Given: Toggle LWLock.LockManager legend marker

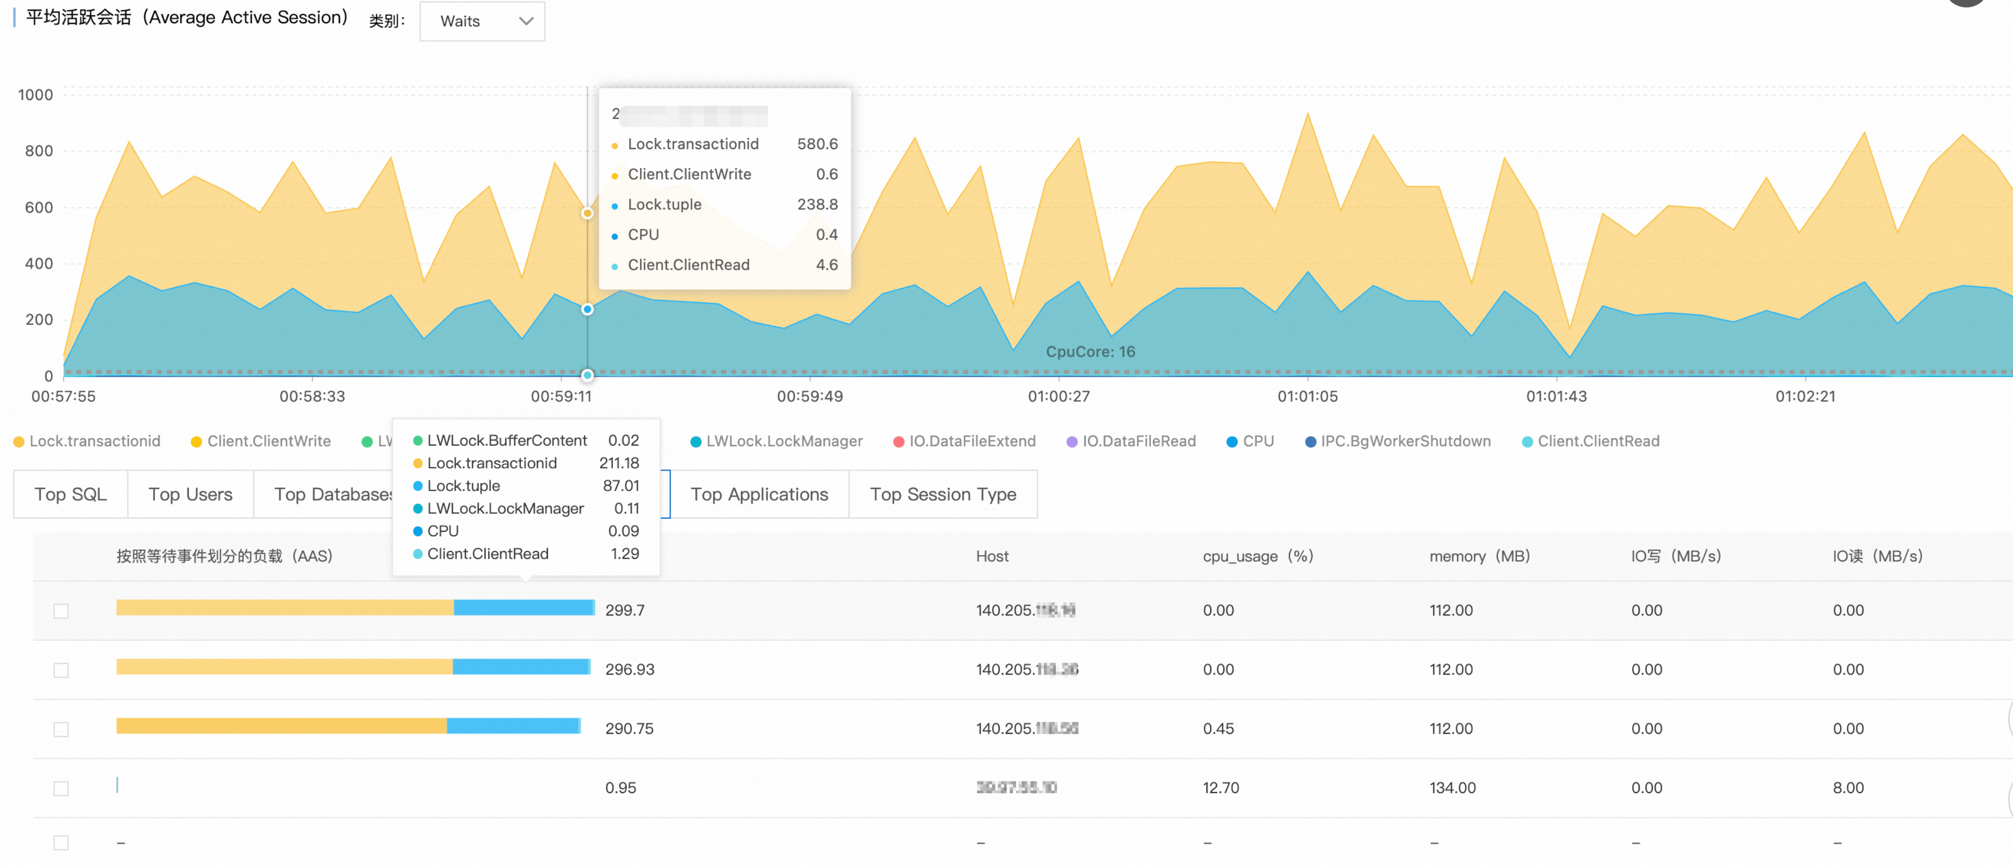Looking at the screenshot, I should click(696, 442).
